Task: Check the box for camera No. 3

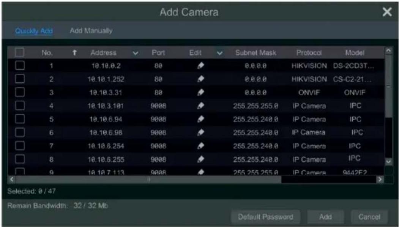Action: tap(20, 92)
